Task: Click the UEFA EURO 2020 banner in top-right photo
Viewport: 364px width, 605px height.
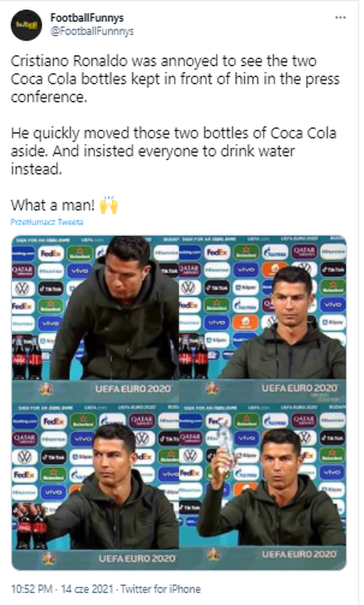Action: [x=296, y=388]
